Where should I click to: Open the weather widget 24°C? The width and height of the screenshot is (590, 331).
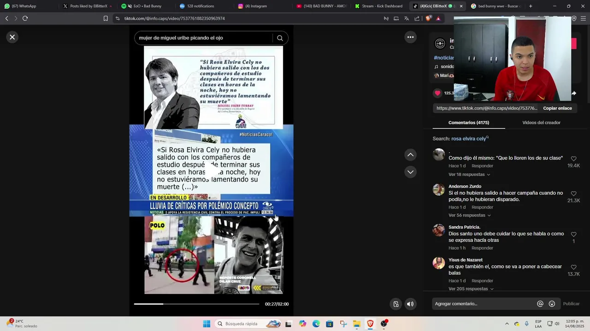coord(22,324)
